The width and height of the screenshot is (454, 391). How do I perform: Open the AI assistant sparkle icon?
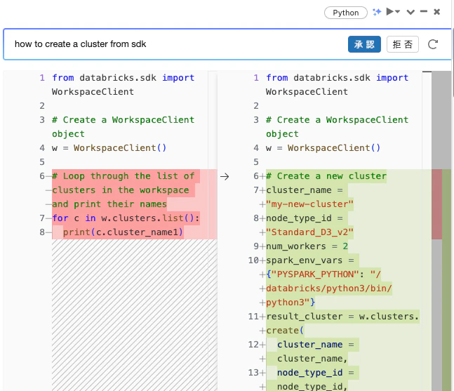(377, 12)
